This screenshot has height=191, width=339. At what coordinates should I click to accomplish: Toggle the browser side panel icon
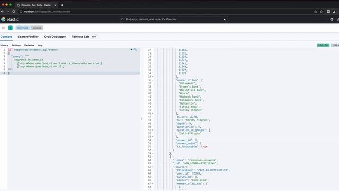tap(328, 12)
